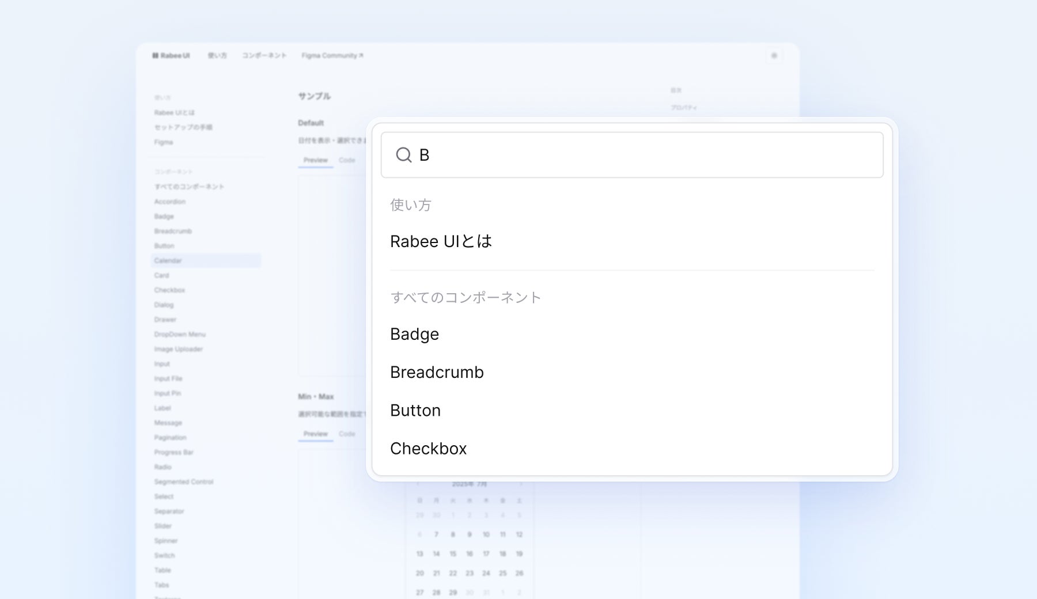Select Message in the sidebar

[x=168, y=423]
